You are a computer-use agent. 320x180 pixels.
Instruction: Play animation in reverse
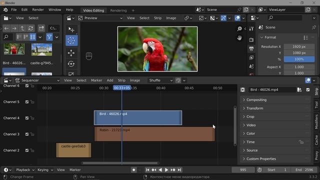pyautogui.click(x=160, y=170)
